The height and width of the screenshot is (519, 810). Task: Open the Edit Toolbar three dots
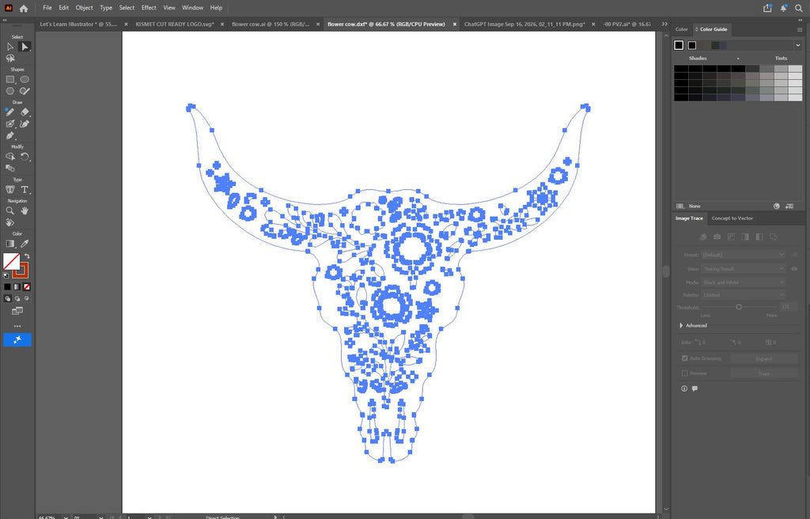coord(17,326)
